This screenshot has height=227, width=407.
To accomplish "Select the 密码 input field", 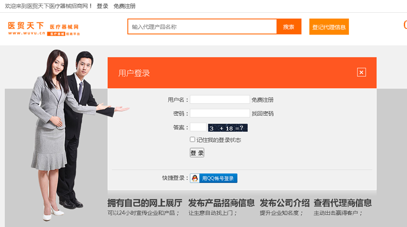I will pos(220,113).
